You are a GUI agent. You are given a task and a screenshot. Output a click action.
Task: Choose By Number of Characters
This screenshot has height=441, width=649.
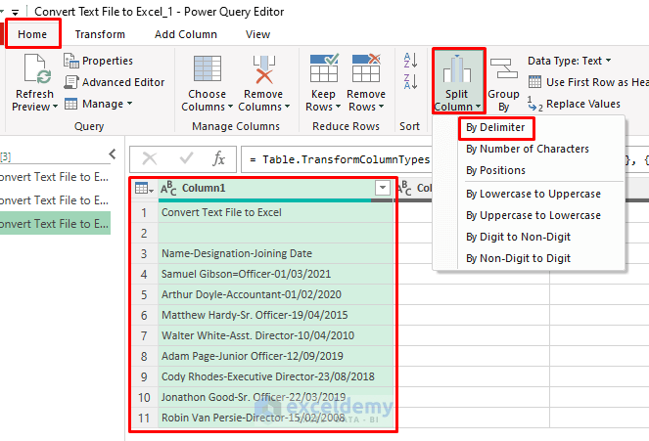[x=528, y=149]
